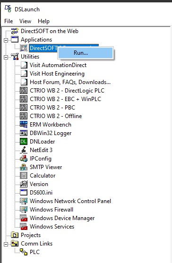Click the Applications window icon

(x=15, y=39)
